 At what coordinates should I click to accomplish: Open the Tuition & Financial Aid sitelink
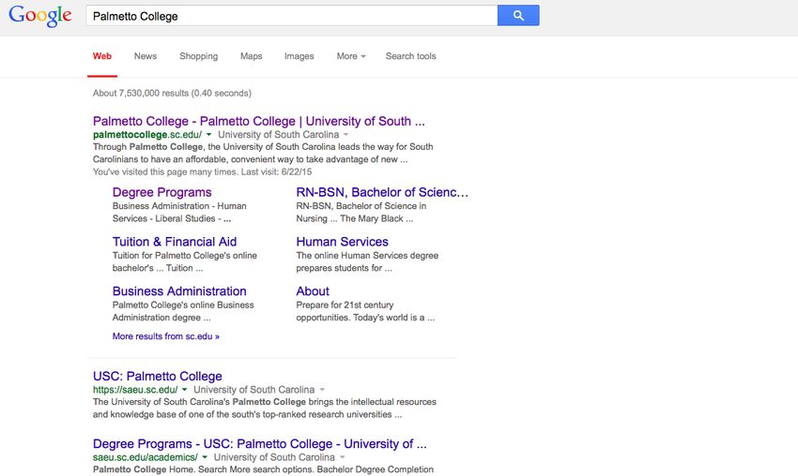(175, 242)
